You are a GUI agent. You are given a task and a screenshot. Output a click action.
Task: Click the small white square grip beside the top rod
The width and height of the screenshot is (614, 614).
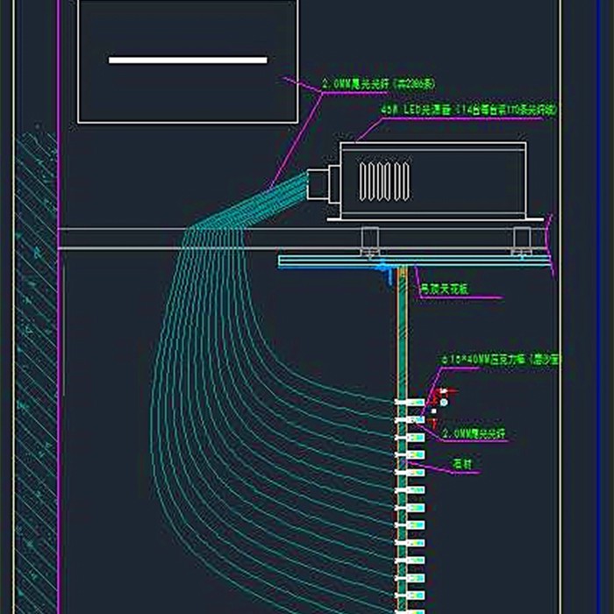433,411
